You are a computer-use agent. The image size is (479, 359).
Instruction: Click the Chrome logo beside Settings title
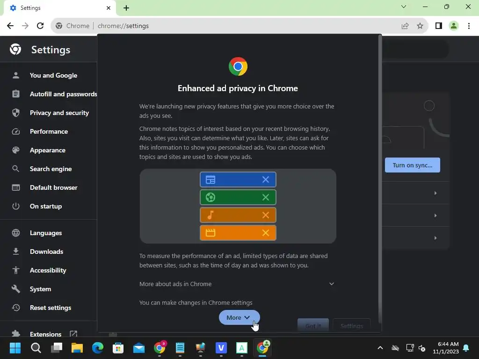pyautogui.click(x=15, y=49)
